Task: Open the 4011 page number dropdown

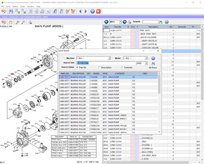Action: click(120, 22)
